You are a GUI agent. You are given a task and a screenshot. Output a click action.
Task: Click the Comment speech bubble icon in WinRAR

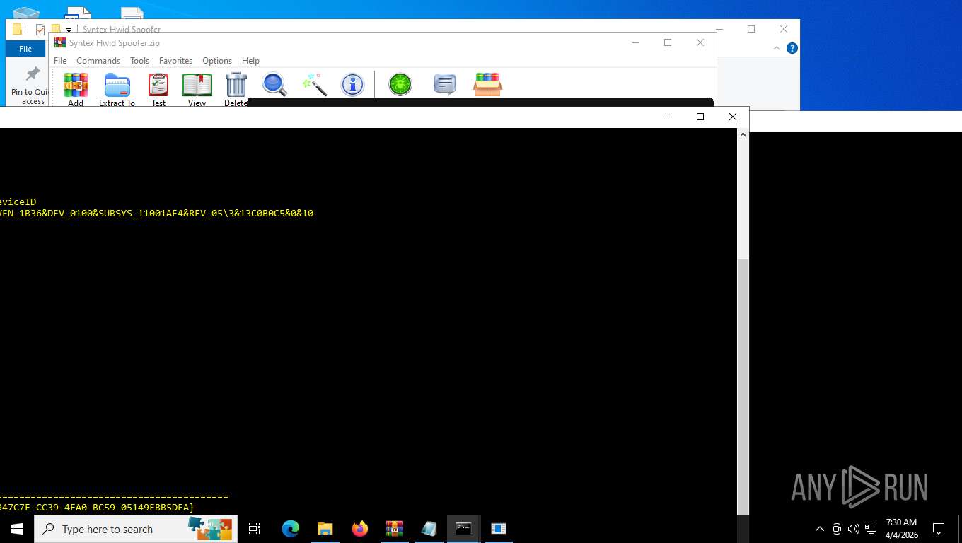tap(444, 84)
